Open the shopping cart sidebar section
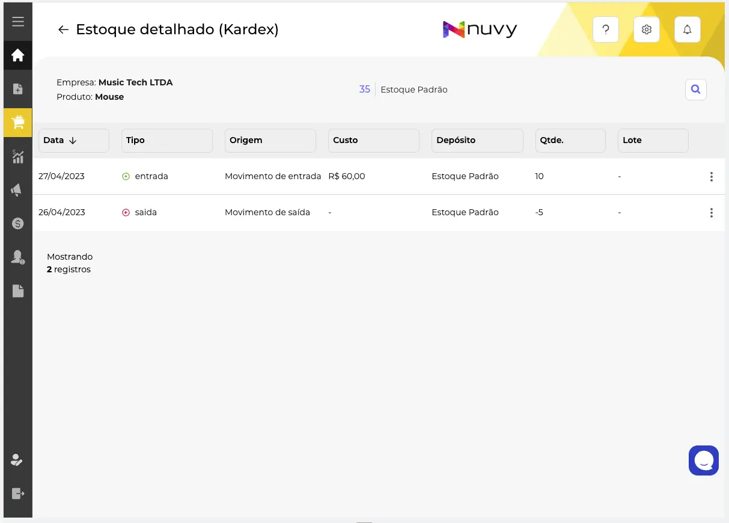Viewport: 729px width, 523px height. click(x=18, y=123)
